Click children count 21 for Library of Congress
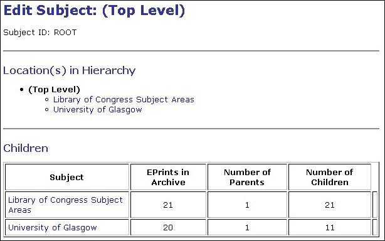Viewport: 385px width, 241px height. pos(330,205)
